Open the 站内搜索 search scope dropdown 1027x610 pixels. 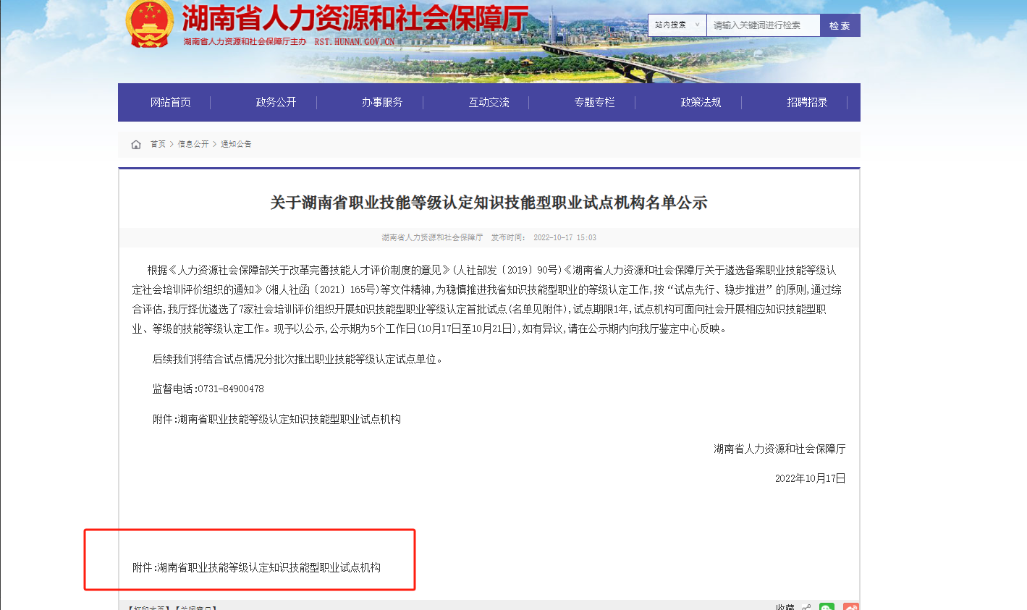pos(677,25)
